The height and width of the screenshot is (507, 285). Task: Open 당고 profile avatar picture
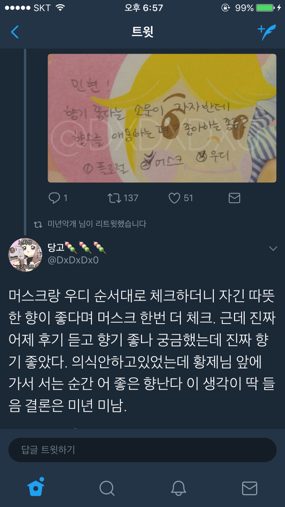pos(25,255)
